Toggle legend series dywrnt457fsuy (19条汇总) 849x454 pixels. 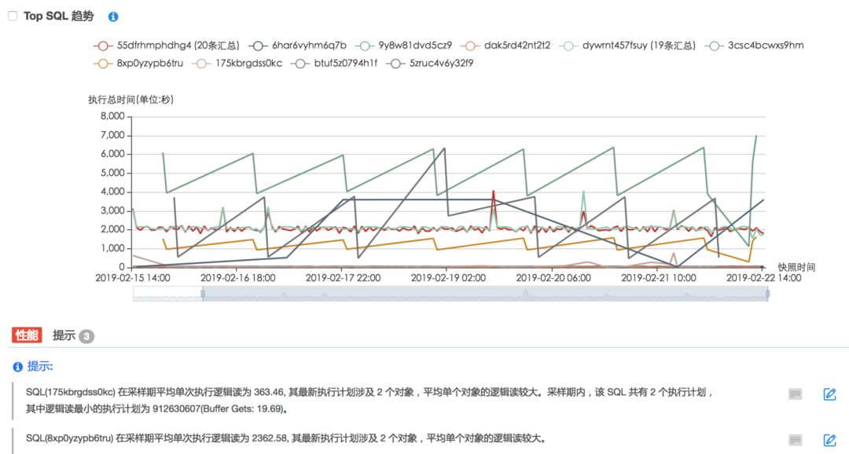click(627, 46)
